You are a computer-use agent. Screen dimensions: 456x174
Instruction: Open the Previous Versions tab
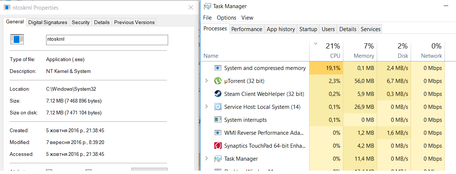coord(134,22)
